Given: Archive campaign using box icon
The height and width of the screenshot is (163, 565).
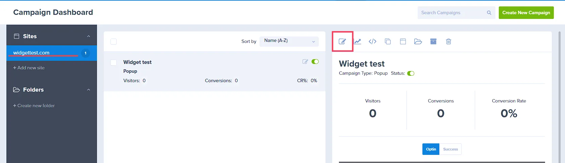Looking at the screenshot, I should click(x=433, y=41).
